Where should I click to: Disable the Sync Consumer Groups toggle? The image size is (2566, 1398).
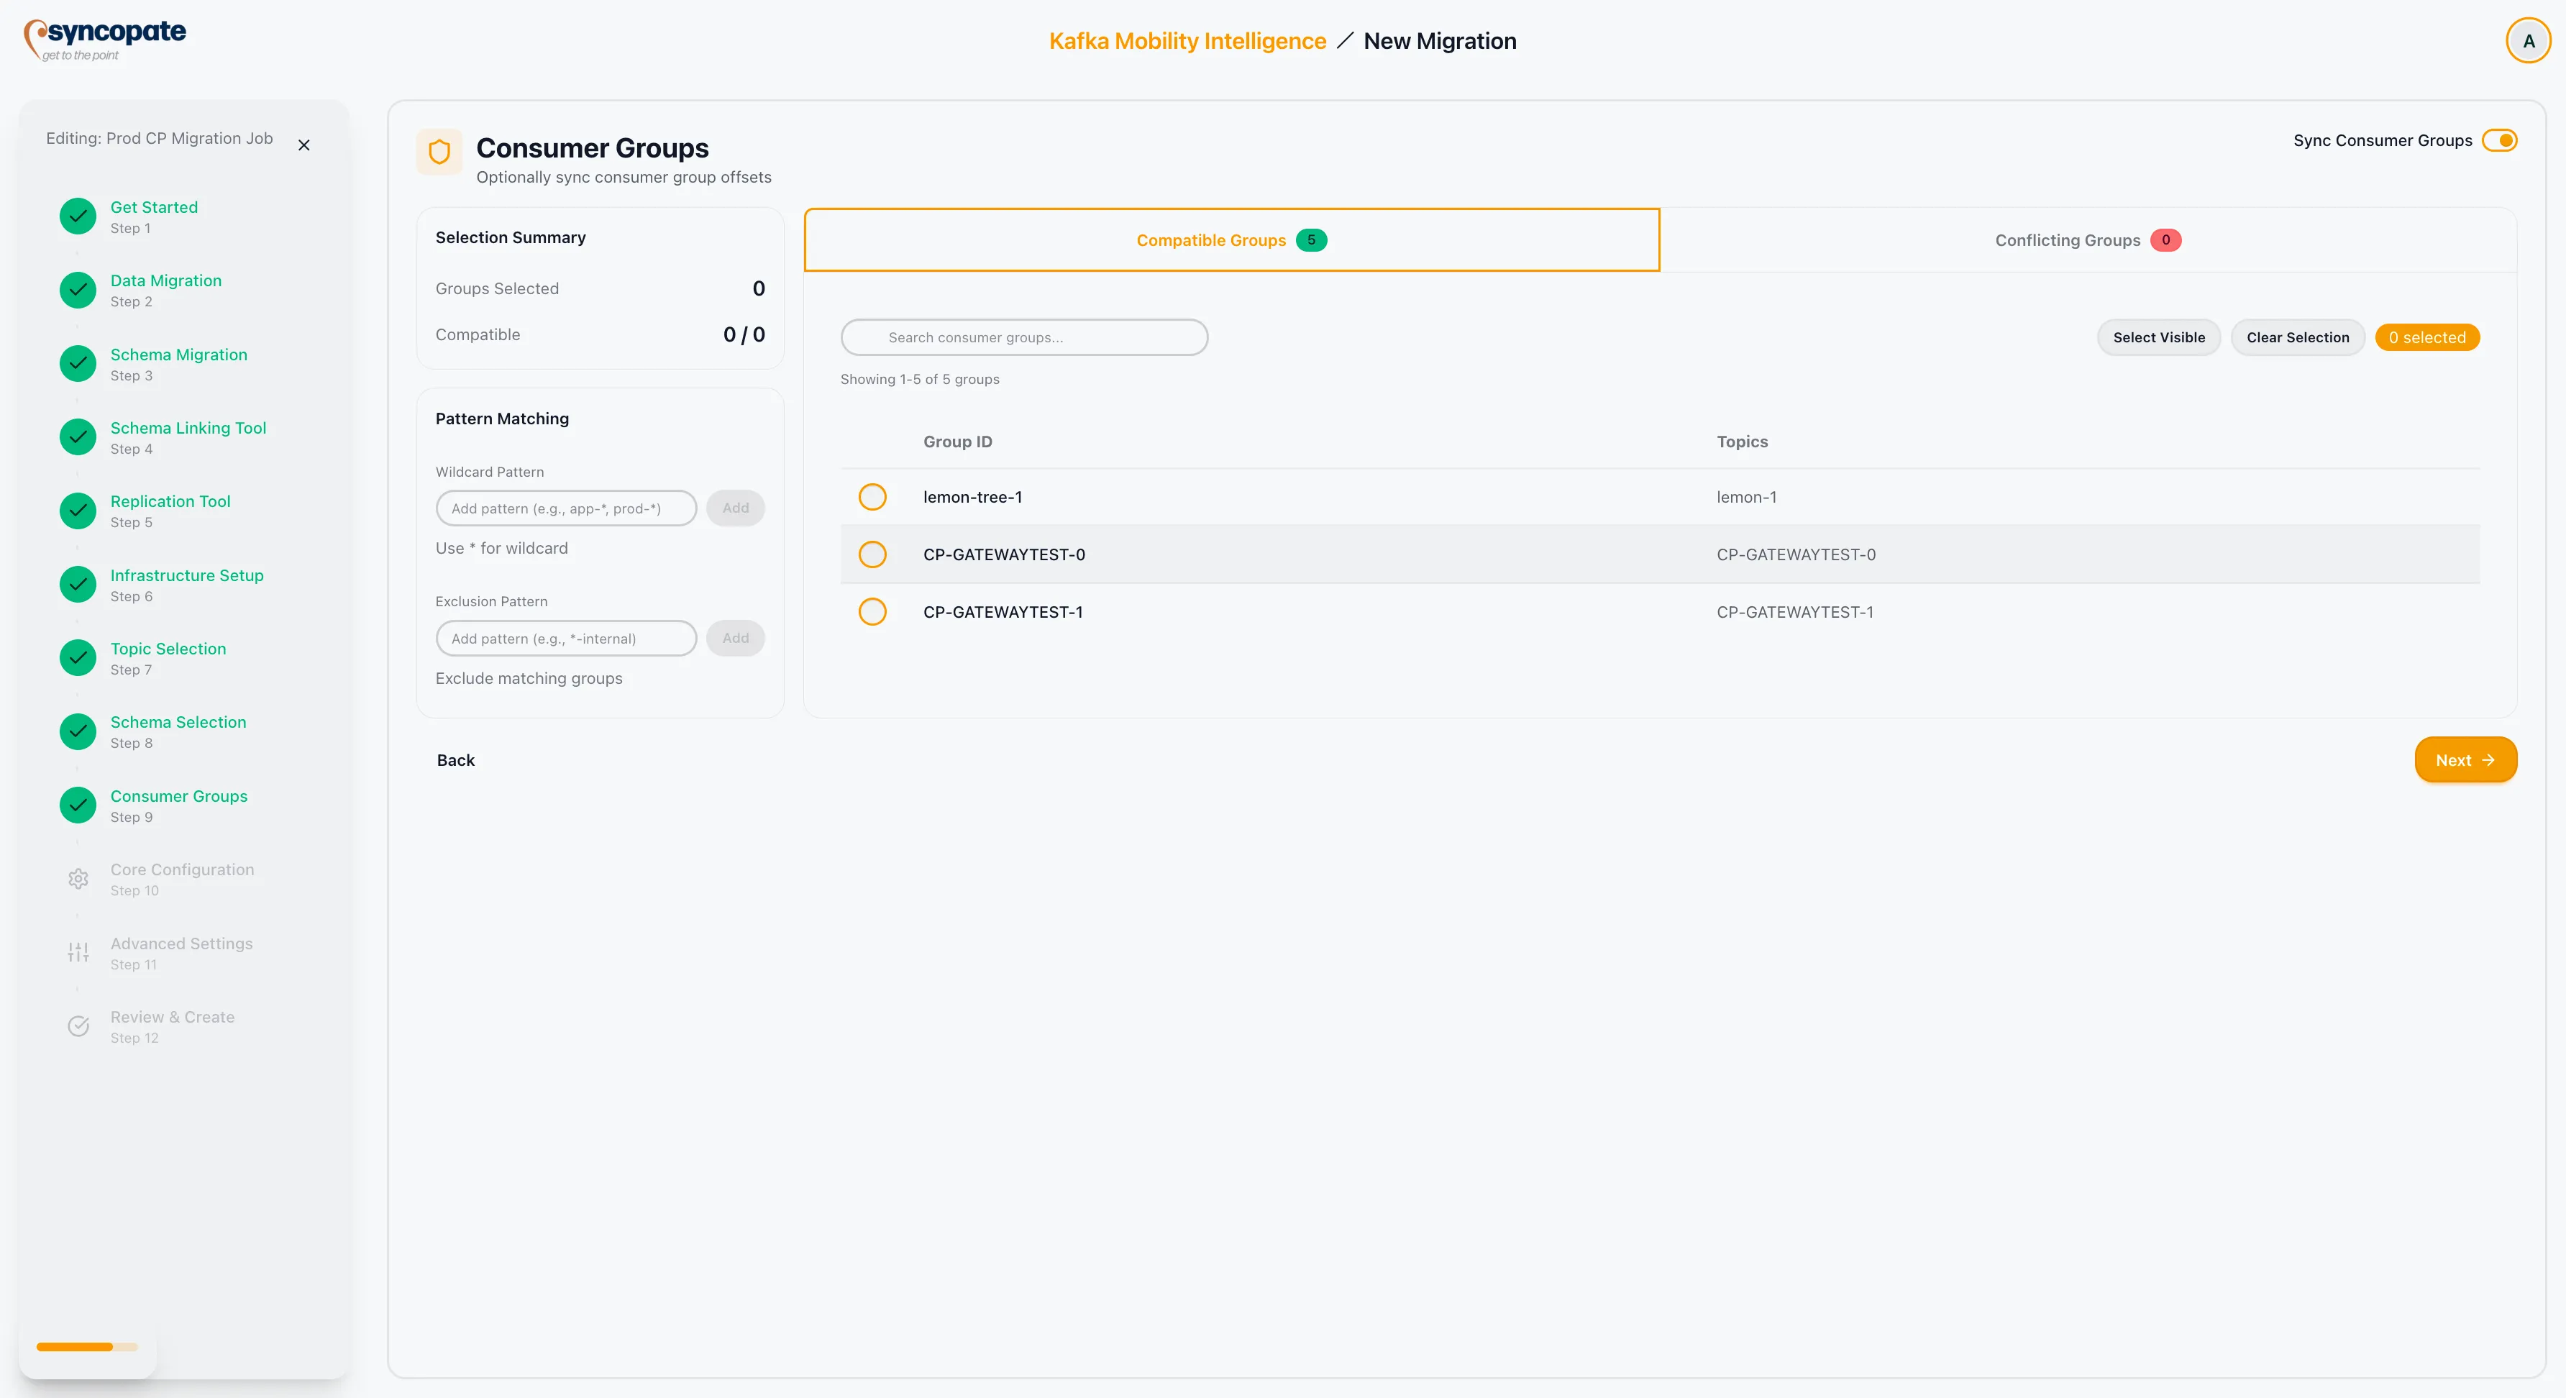point(2501,140)
